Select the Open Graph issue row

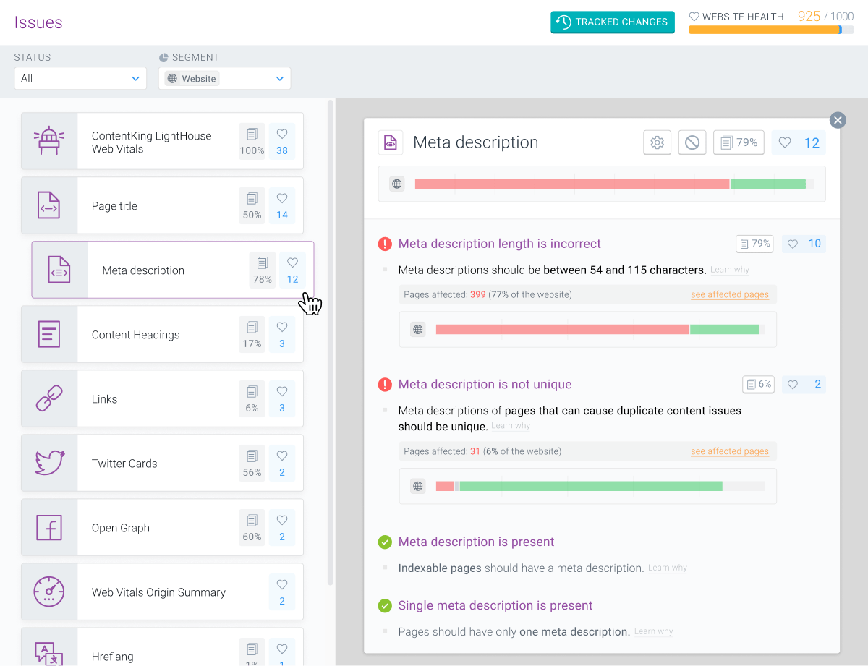click(162, 527)
